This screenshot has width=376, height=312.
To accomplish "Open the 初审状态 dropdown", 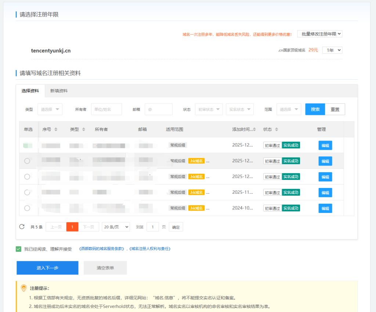I will [x=209, y=109].
